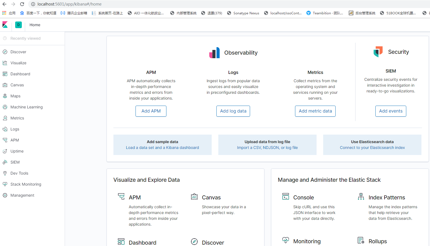Click the Metrics icon in sidebar
430x246 pixels.
coord(5,118)
